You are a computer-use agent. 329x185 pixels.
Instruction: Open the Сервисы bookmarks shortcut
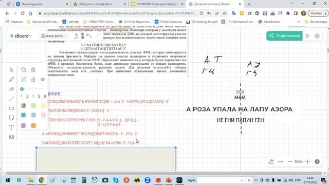coord(14,22)
